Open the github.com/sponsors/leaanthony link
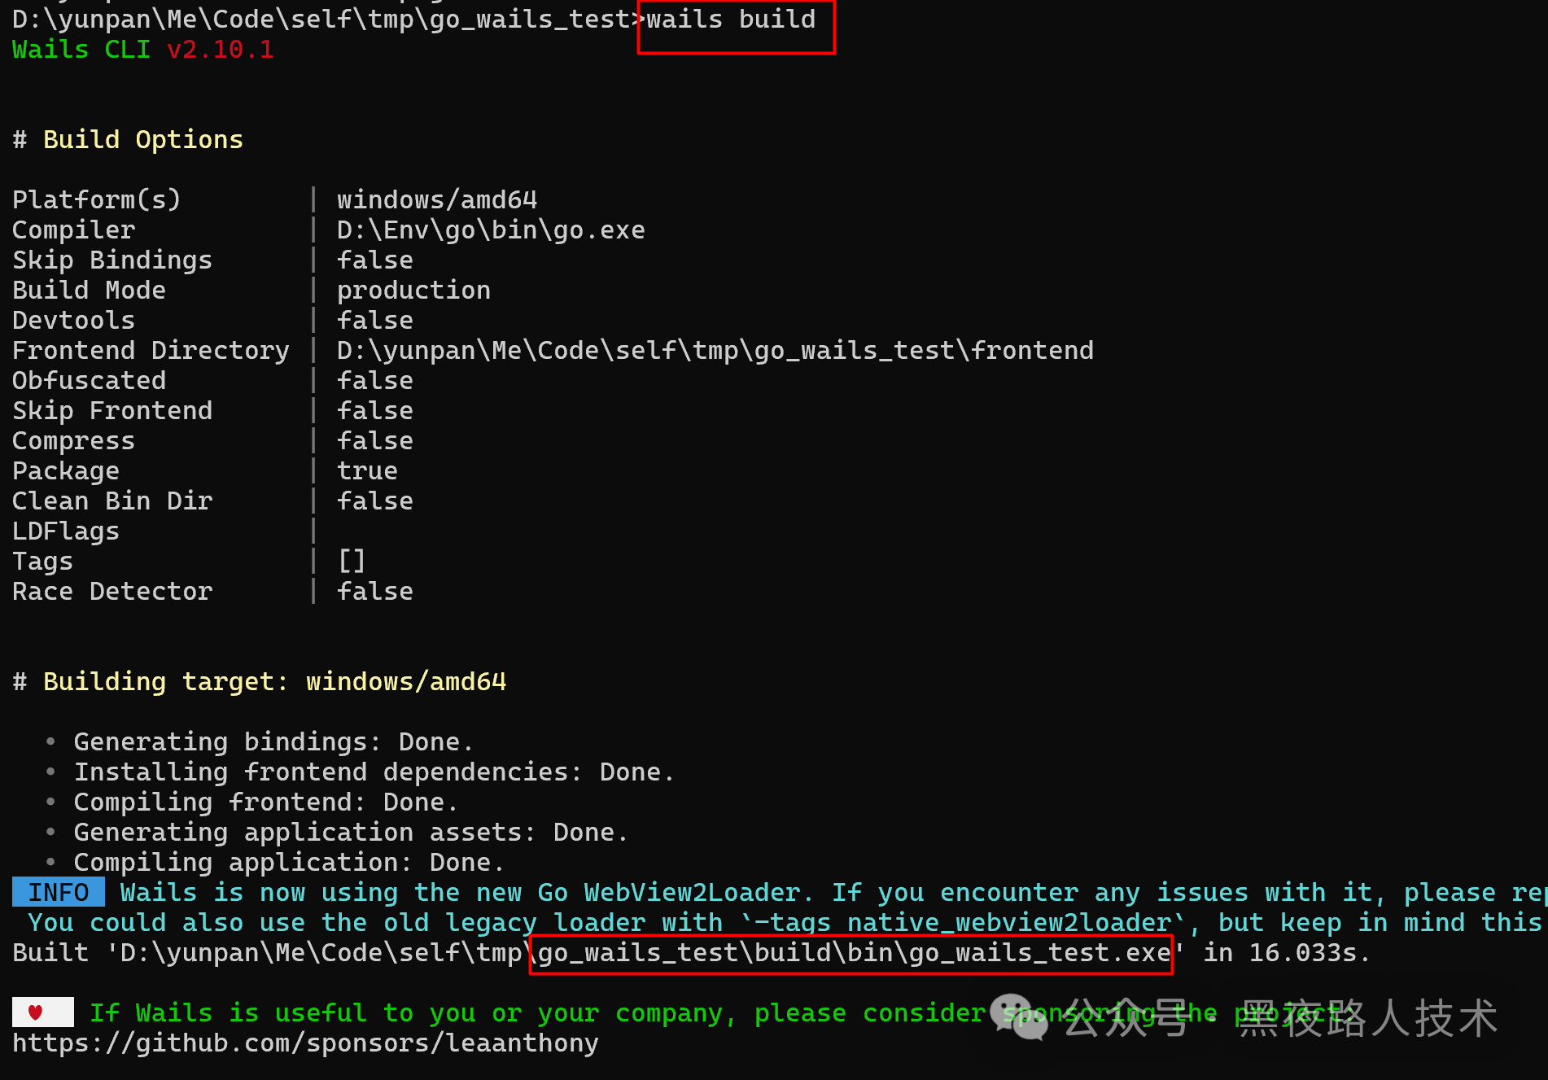1548x1080 pixels. click(305, 1043)
